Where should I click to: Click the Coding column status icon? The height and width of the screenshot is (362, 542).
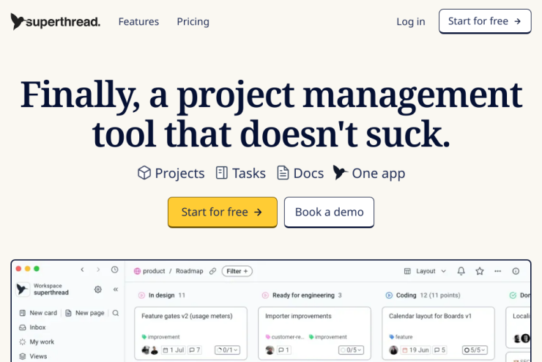pyautogui.click(x=389, y=295)
